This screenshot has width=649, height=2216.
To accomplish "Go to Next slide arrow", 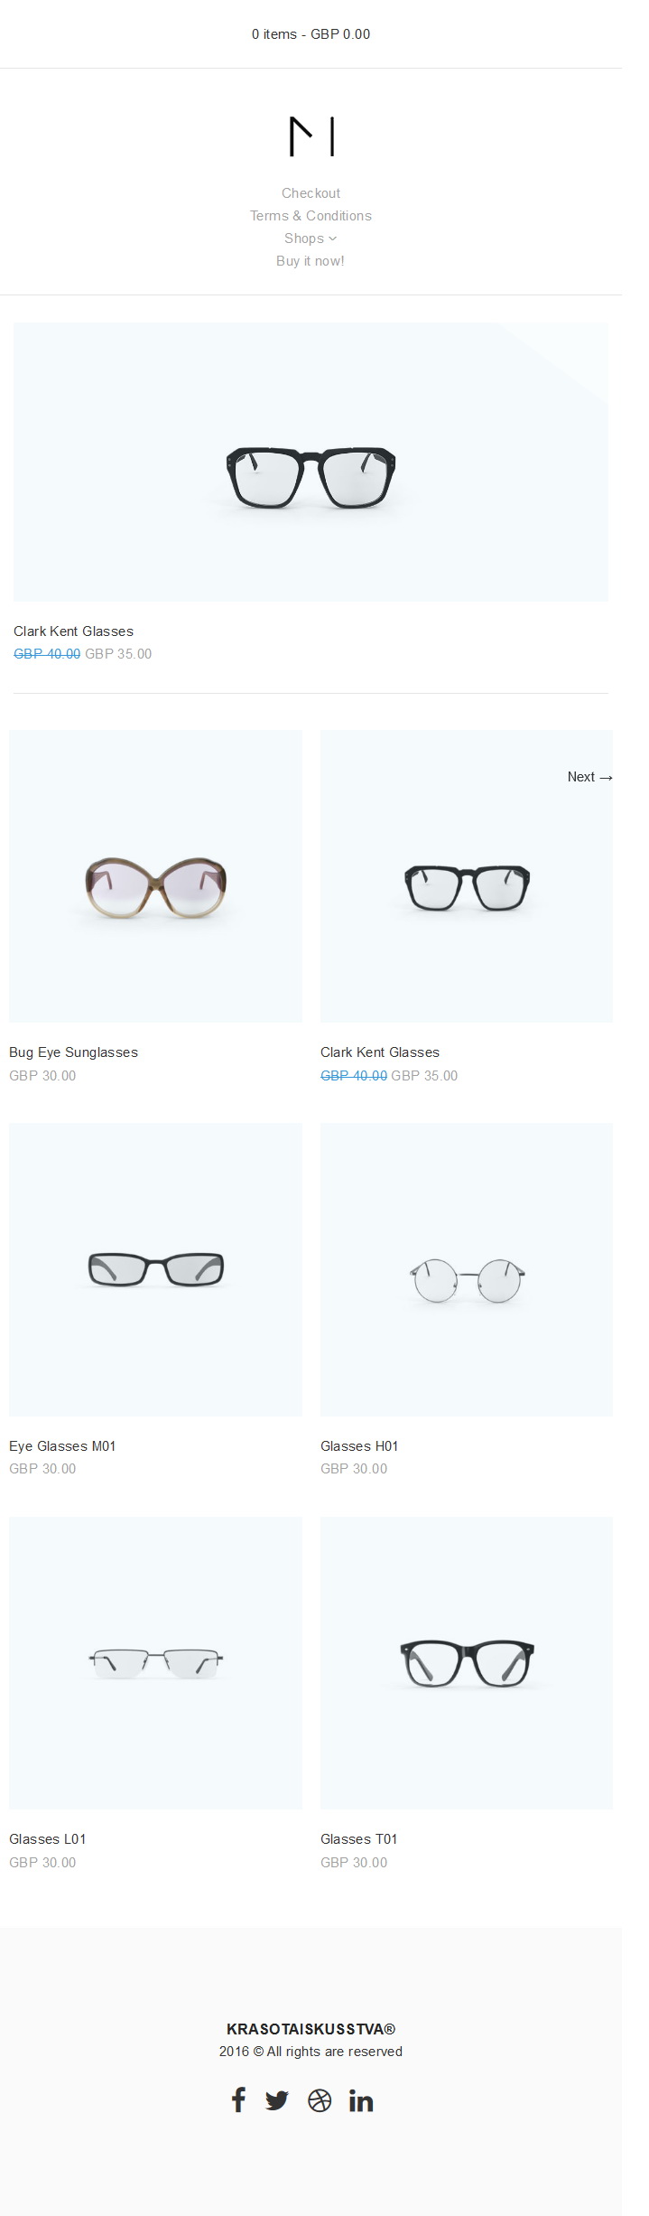I will 589,777.
